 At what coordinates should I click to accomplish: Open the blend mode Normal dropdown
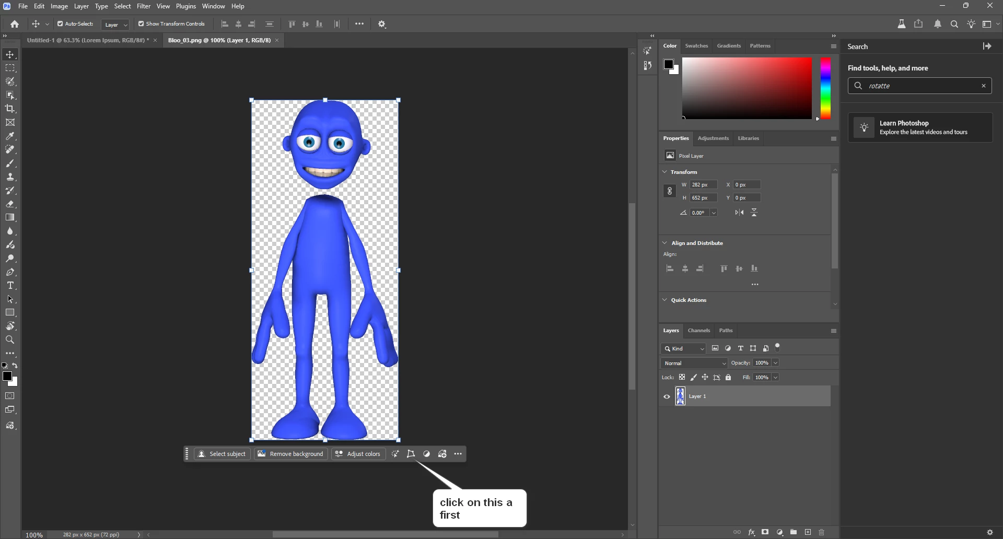point(694,363)
